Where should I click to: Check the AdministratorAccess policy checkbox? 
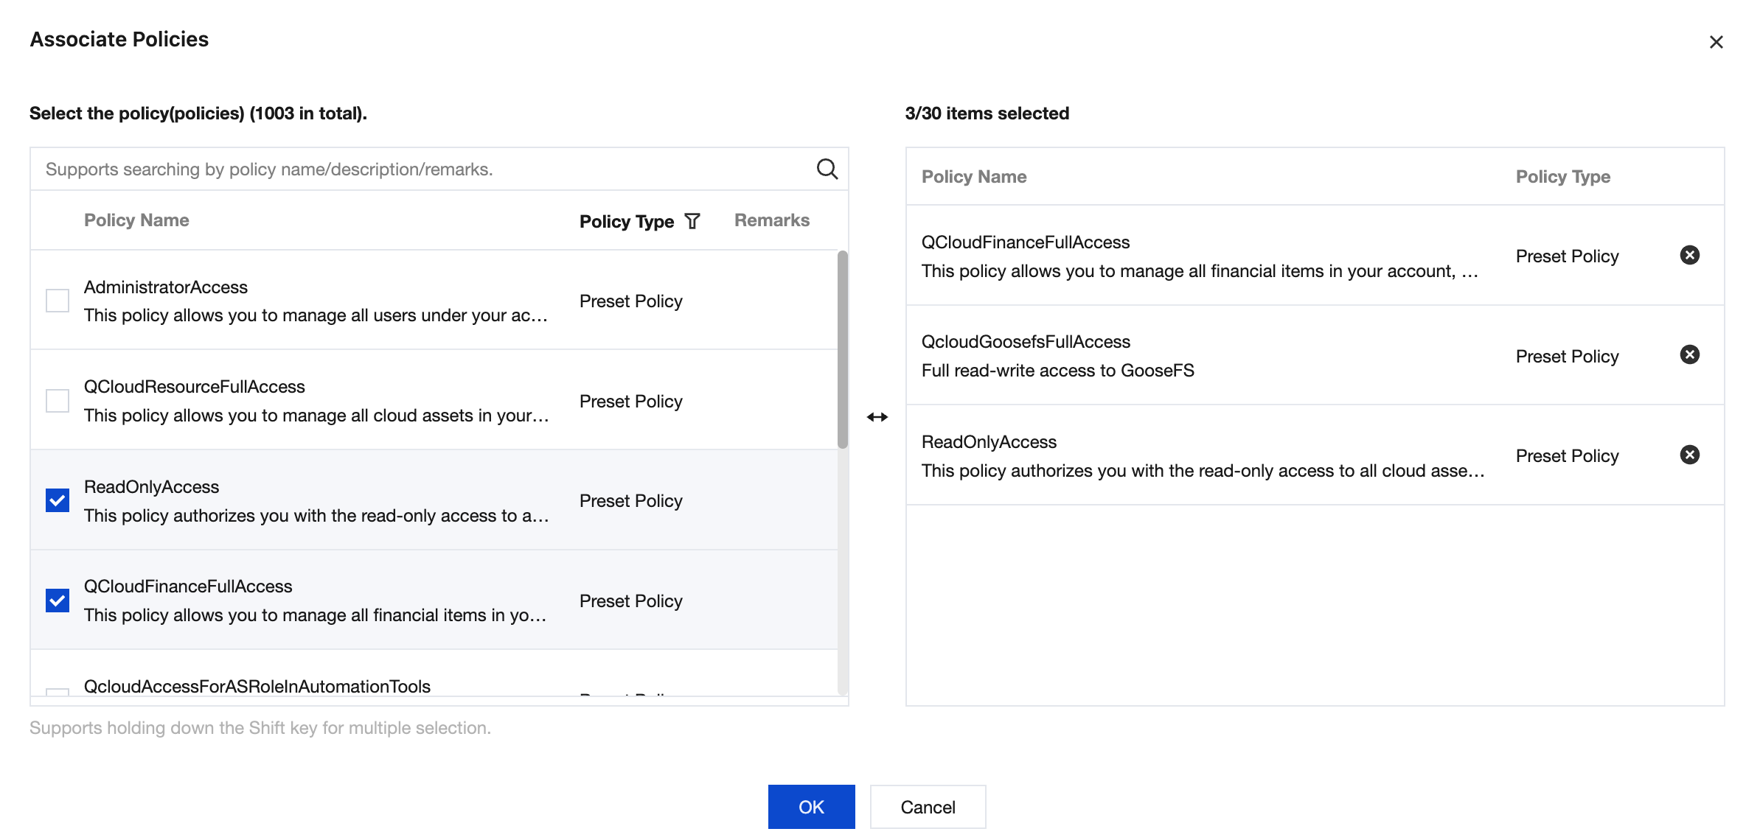coord(58,301)
